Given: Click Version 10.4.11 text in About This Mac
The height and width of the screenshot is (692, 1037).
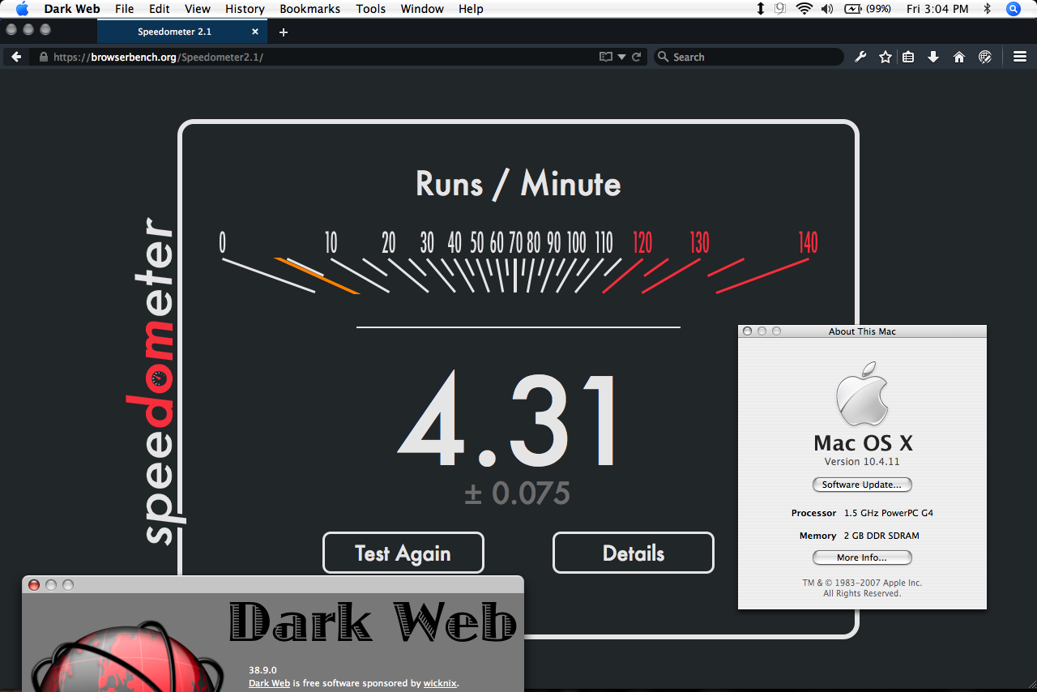Looking at the screenshot, I should tap(862, 462).
